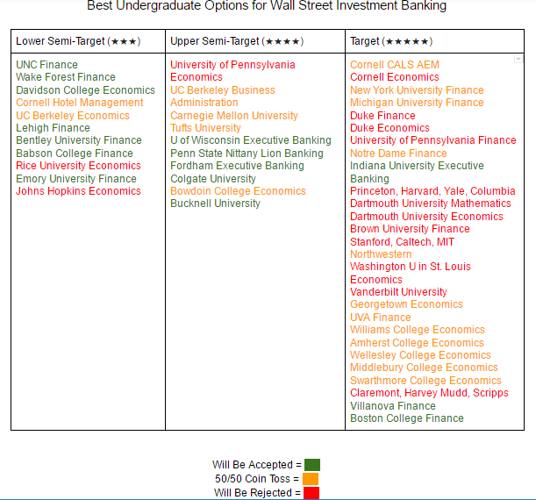Select Carnegie Mellon University entry
The image size is (536, 500).
pos(234,116)
